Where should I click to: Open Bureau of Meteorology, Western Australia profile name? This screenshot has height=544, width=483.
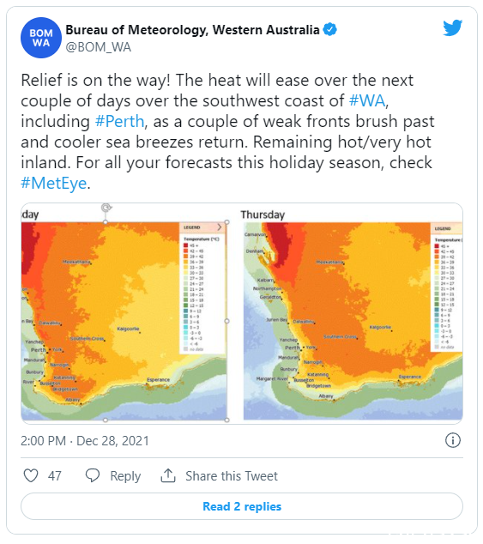192,30
